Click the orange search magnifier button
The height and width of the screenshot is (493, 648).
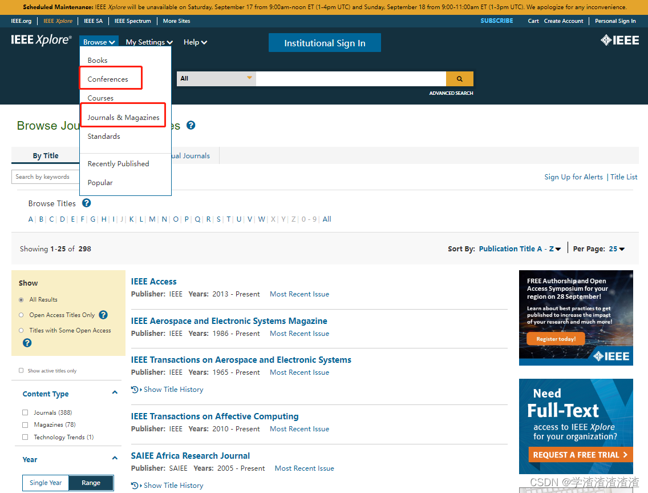pos(459,79)
